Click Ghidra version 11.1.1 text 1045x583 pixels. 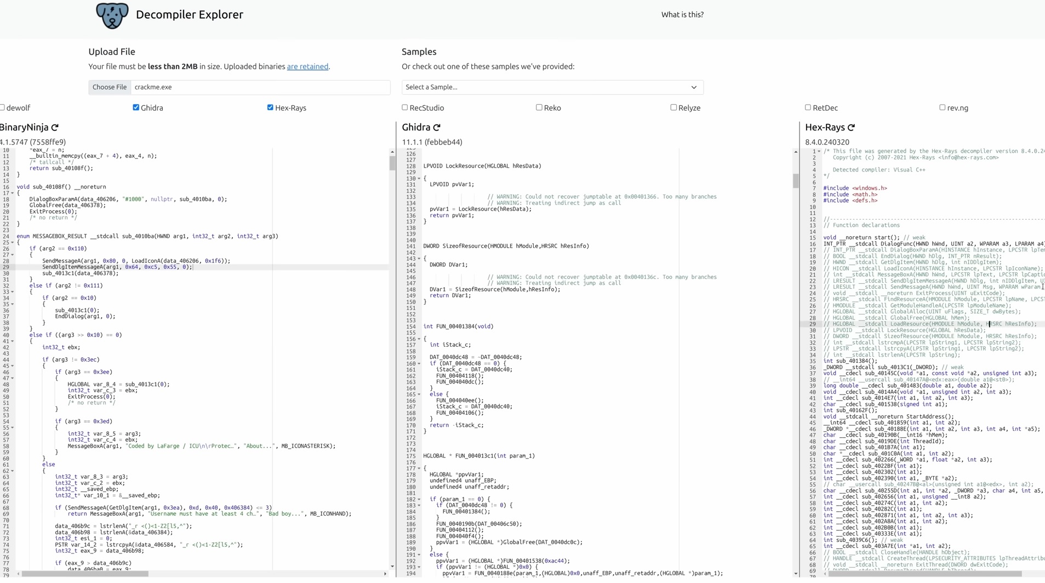pyautogui.click(x=432, y=142)
